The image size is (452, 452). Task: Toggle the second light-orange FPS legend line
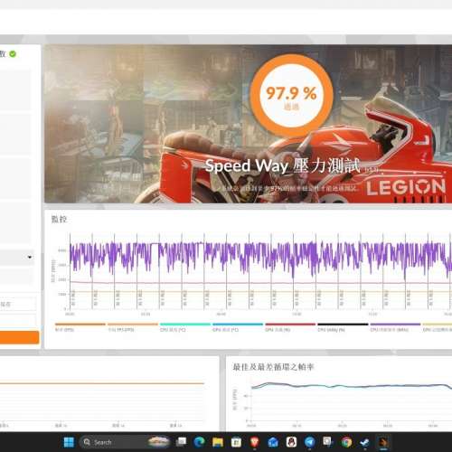point(133,327)
